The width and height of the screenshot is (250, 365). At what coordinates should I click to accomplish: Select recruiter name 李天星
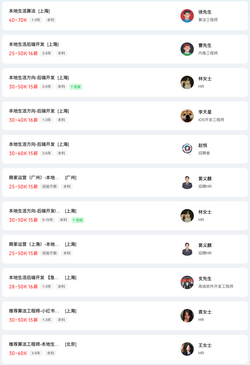(x=205, y=112)
